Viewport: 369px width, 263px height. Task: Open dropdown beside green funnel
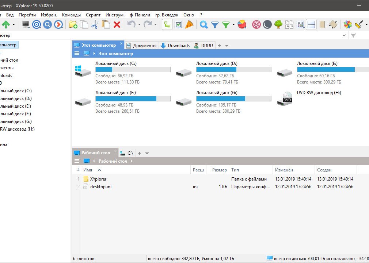point(233,24)
